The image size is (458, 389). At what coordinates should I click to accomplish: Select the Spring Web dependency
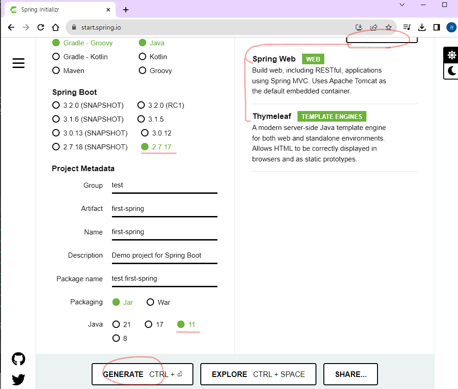pyautogui.click(x=335, y=75)
